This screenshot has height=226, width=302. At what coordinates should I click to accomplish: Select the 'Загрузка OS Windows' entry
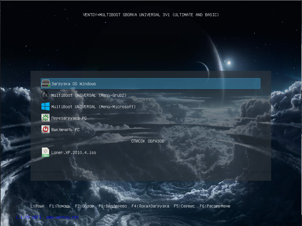tap(74, 84)
